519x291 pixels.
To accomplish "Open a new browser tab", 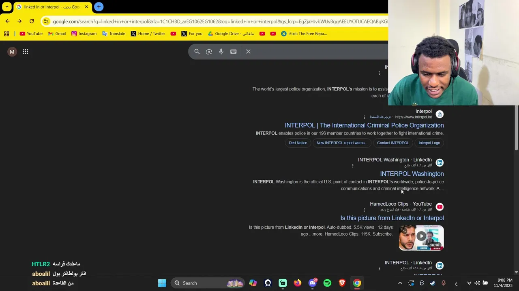I will coord(99,7).
